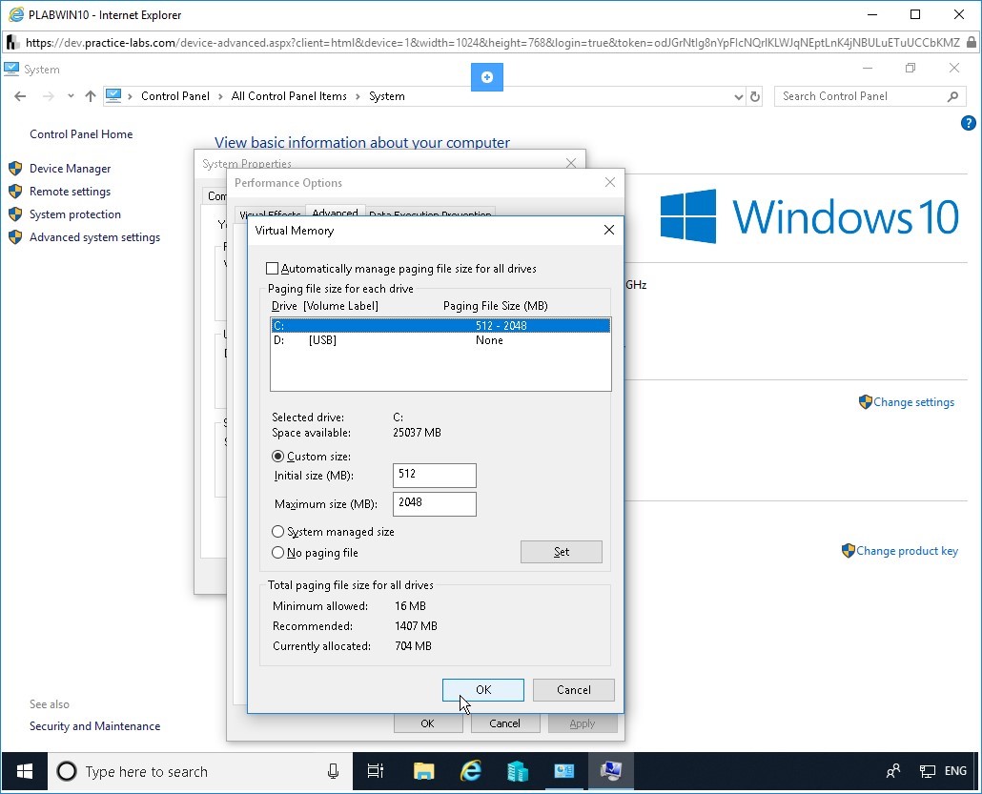Select the Custom size radio button

point(278,457)
